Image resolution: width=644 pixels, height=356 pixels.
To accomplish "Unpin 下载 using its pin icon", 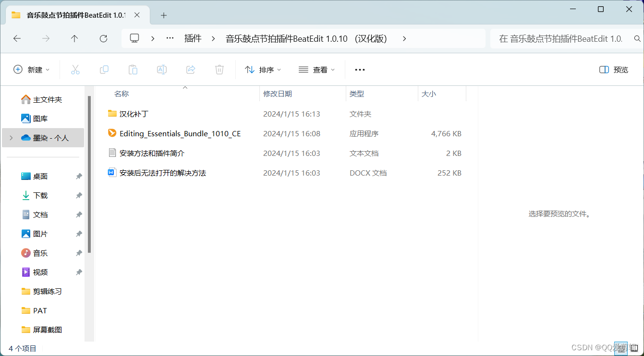I will pos(79,195).
